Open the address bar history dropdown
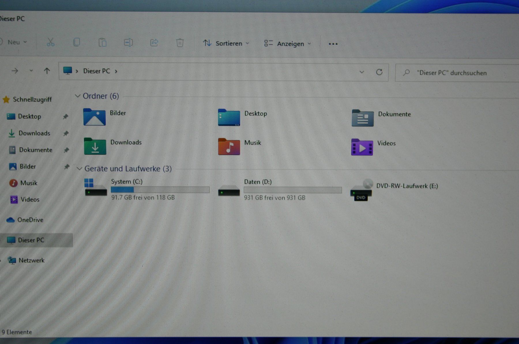Viewport: 519px width, 344px height. pyautogui.click(x=362, y=72)
